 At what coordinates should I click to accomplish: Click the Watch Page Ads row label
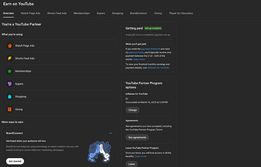point(25,46)
